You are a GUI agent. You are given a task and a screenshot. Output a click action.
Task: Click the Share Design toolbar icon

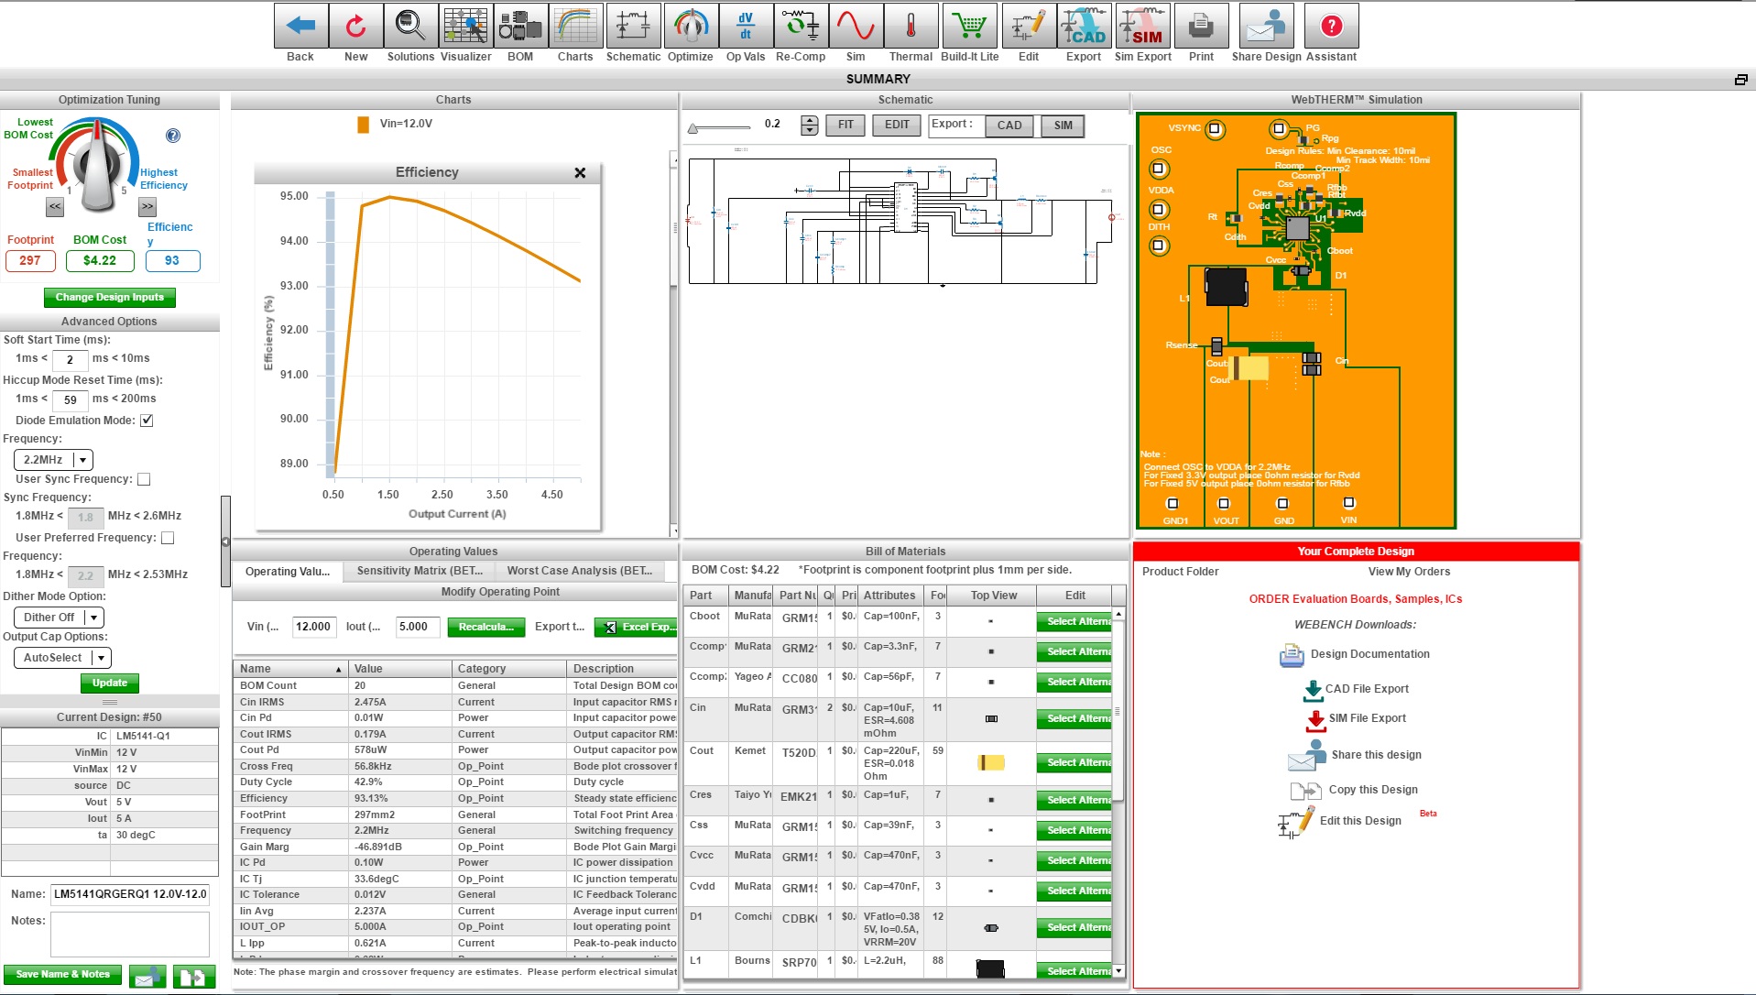(1266, 26)
